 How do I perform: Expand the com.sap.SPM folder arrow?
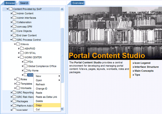tap(11, 27)
